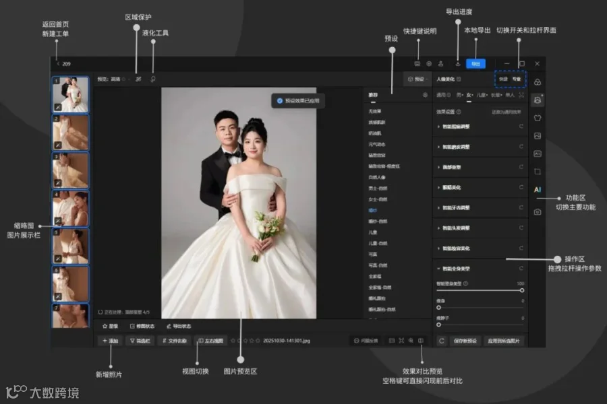This screenshot has height=404, width=607.
Task: Open the AI function in right sidebar
Action: point(538,189)
